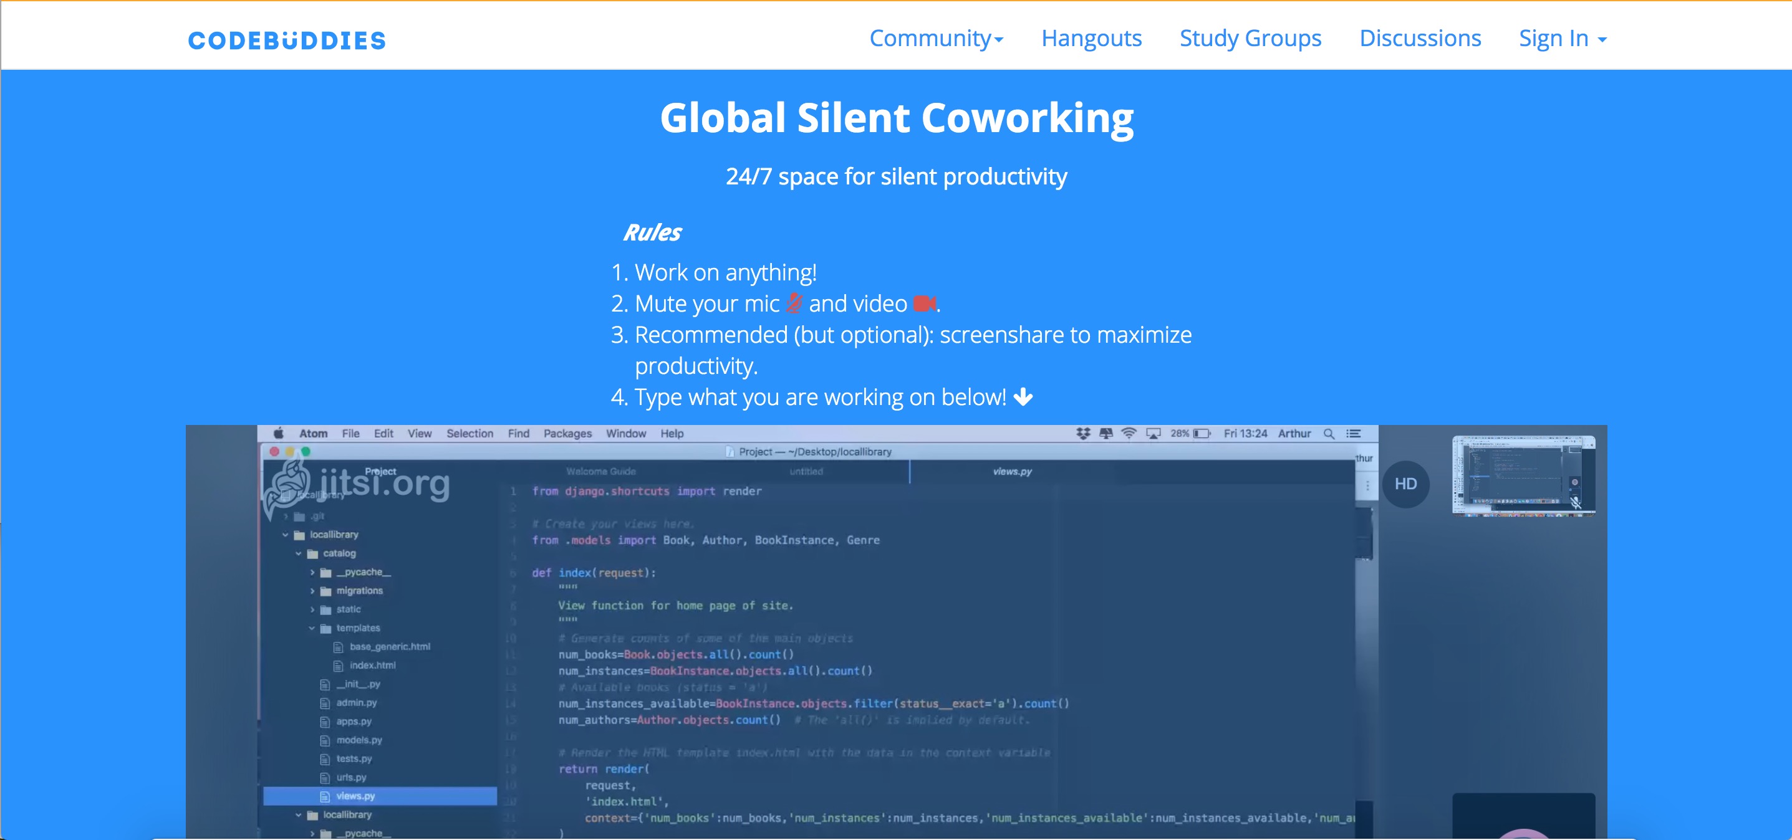
Task: Open the Community dropdown menu
Action: pyautogui.click(x=936, y=38)
